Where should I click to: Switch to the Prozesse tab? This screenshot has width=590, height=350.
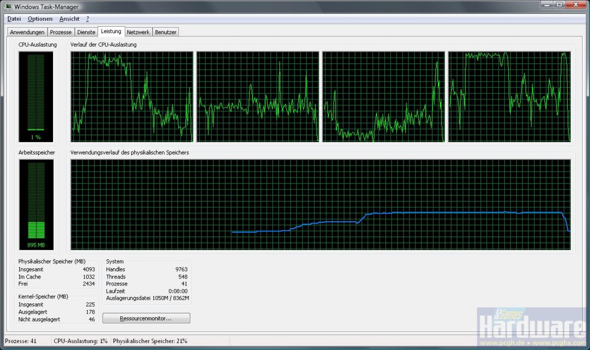[x=61, y=32]
